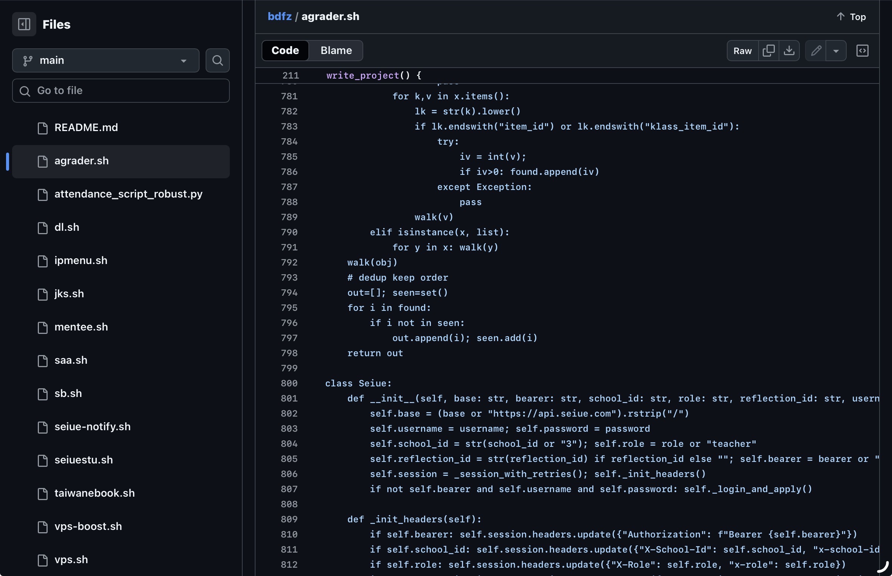Open the symbols panel icon
This screenshot has width=892, height=576.
click(x=862, y=51)
